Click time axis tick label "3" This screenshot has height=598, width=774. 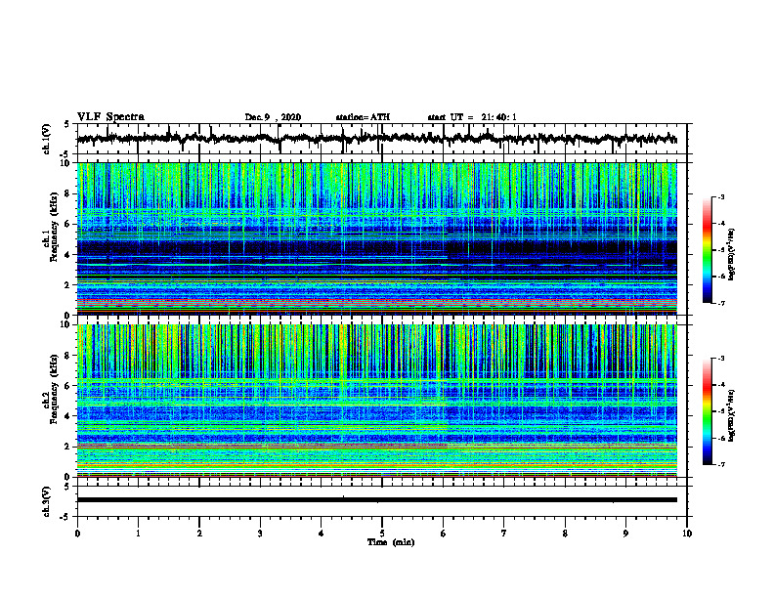click(x=260, y=534)
